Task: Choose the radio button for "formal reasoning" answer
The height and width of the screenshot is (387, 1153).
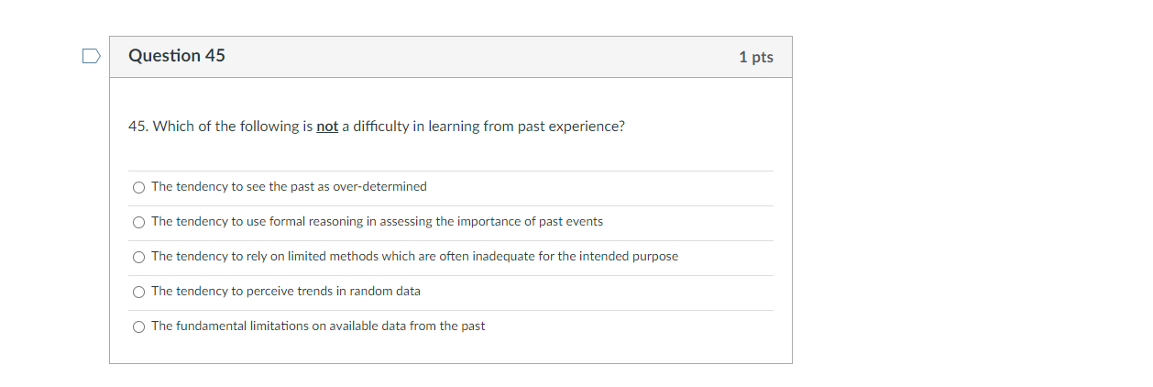Action: (138, 222)
